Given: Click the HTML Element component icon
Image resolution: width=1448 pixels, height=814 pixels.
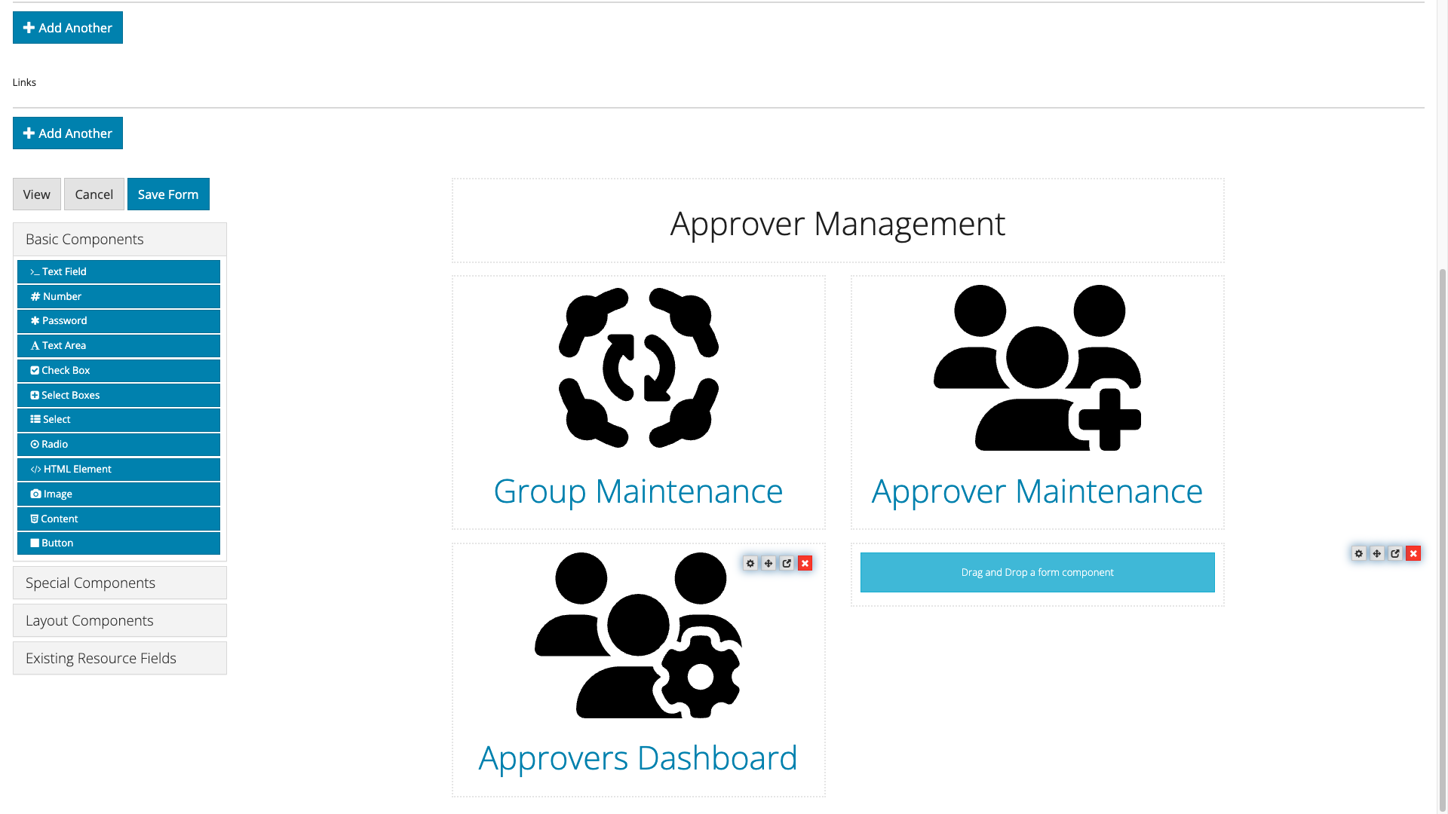Looking at the screenshot, I should (x=35, y=468).
